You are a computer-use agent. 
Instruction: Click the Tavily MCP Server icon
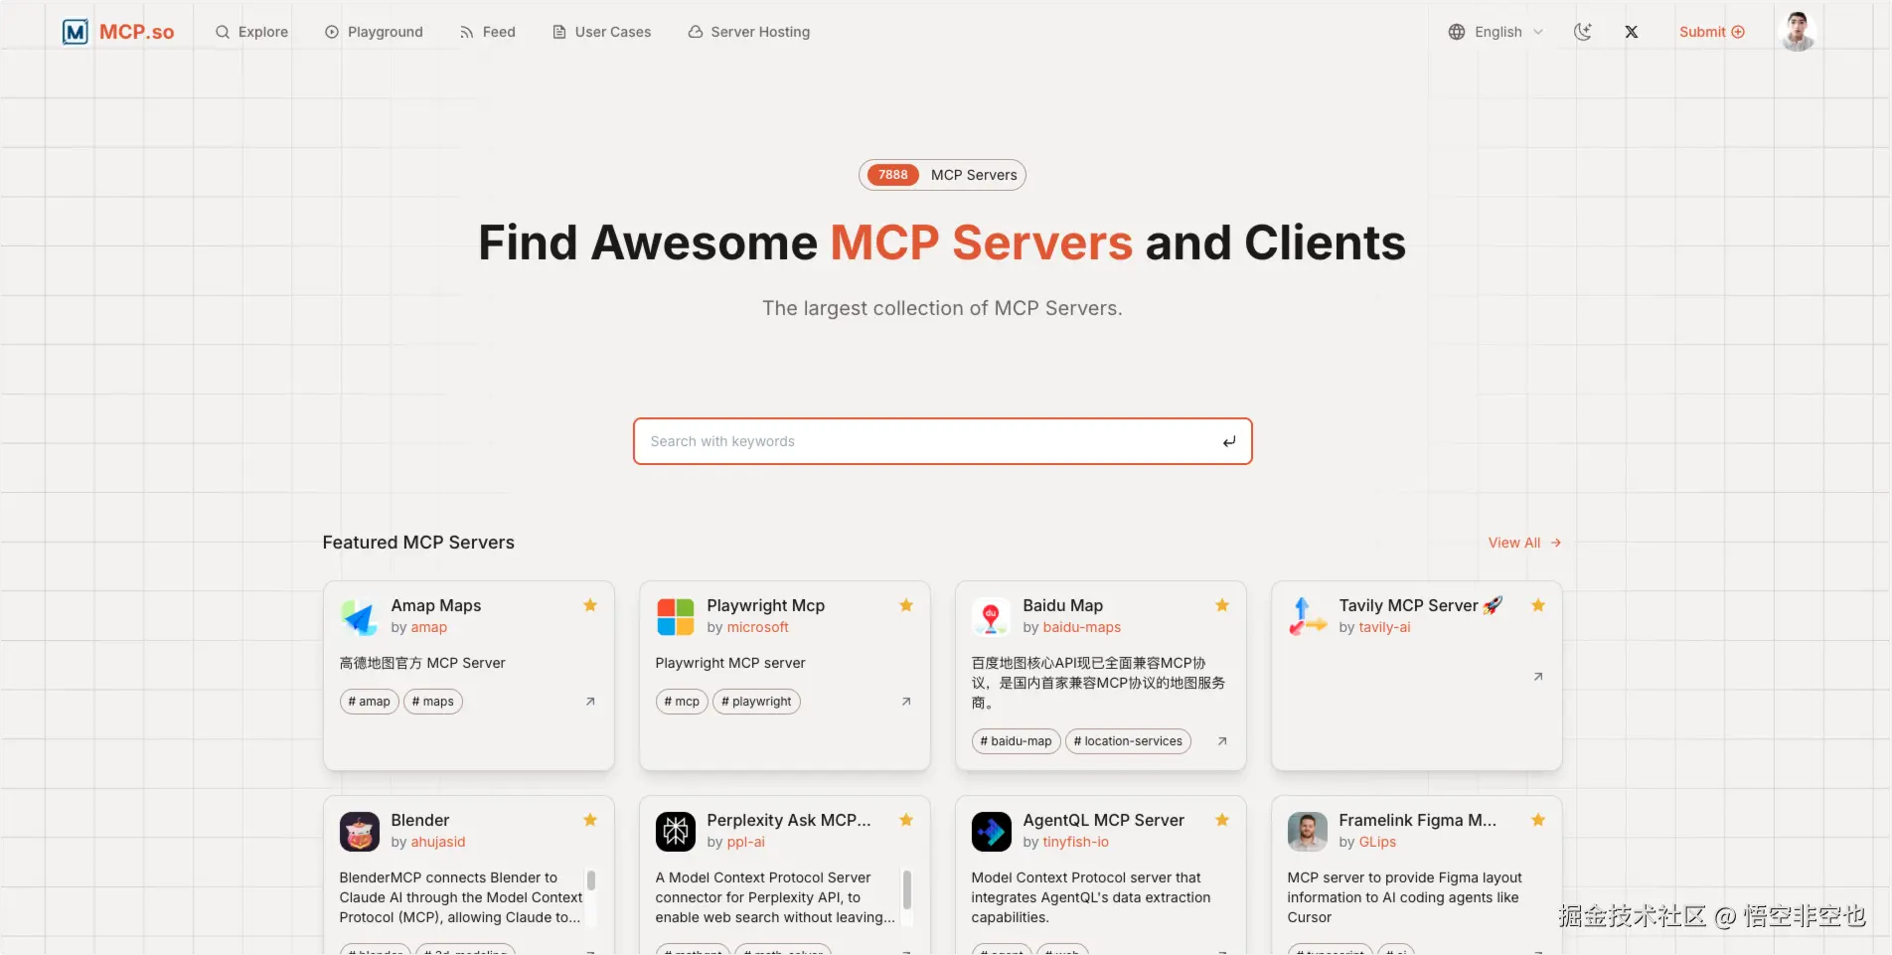coord(1308,617)
